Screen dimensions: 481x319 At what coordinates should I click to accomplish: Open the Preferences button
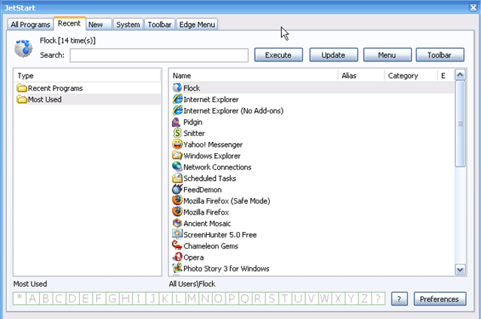tap(439, 299)
